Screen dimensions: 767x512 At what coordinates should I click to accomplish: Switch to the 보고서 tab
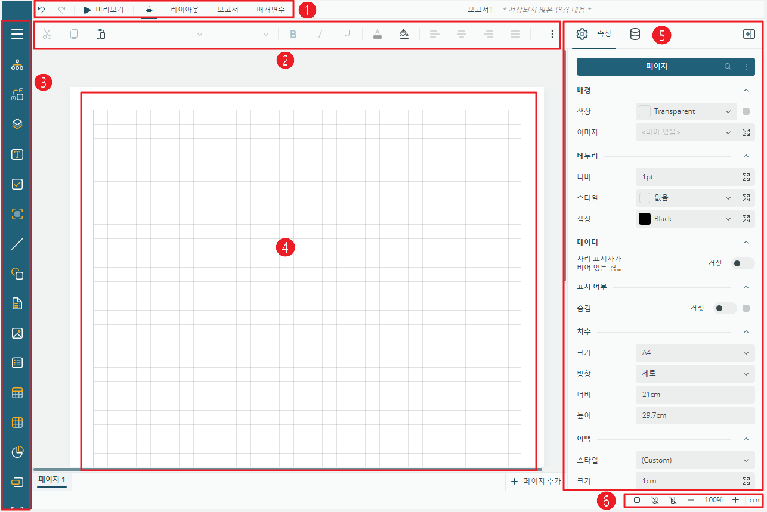(228, 10)
